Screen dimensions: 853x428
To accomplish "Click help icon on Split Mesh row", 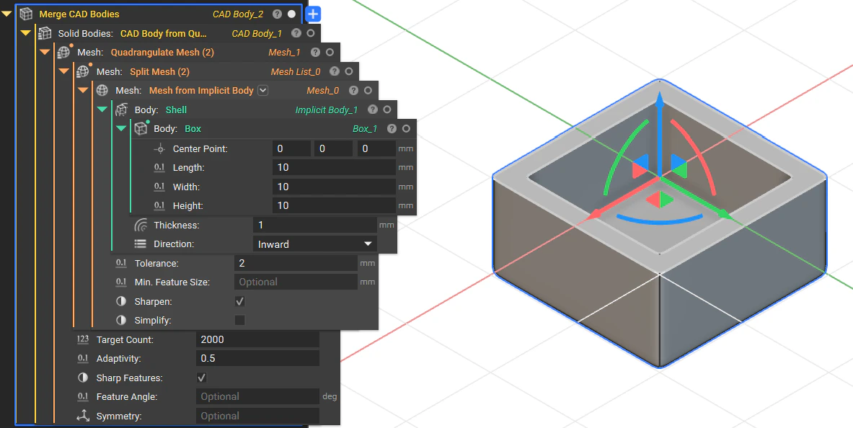I will click(x=335, y=71).
